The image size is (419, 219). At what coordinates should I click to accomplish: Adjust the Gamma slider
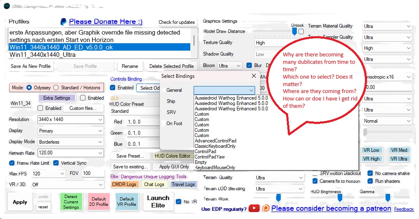point(388,198)
